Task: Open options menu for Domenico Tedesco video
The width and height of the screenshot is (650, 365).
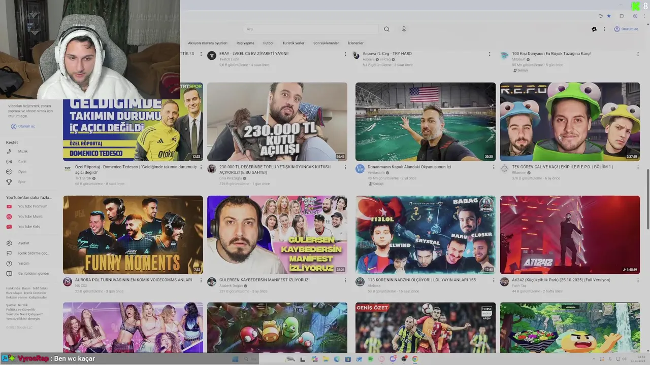Action: 201,167
